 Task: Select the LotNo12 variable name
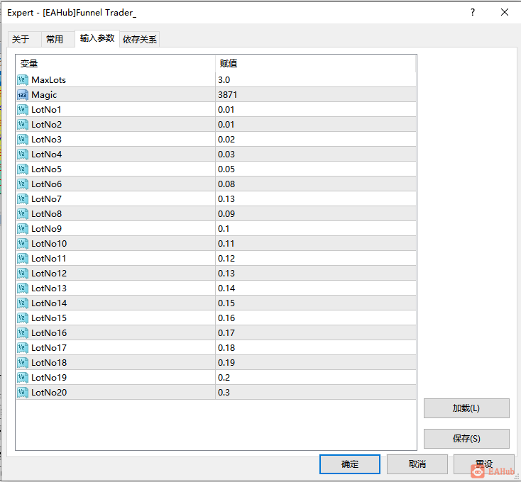click(x=49, y=274)
